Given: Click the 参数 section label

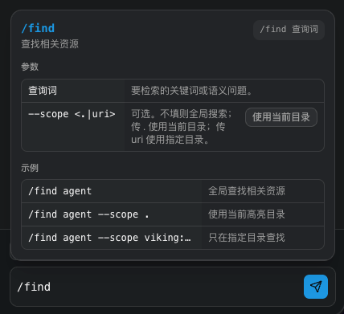Looking at the screenshot, I should click(30, 67).
